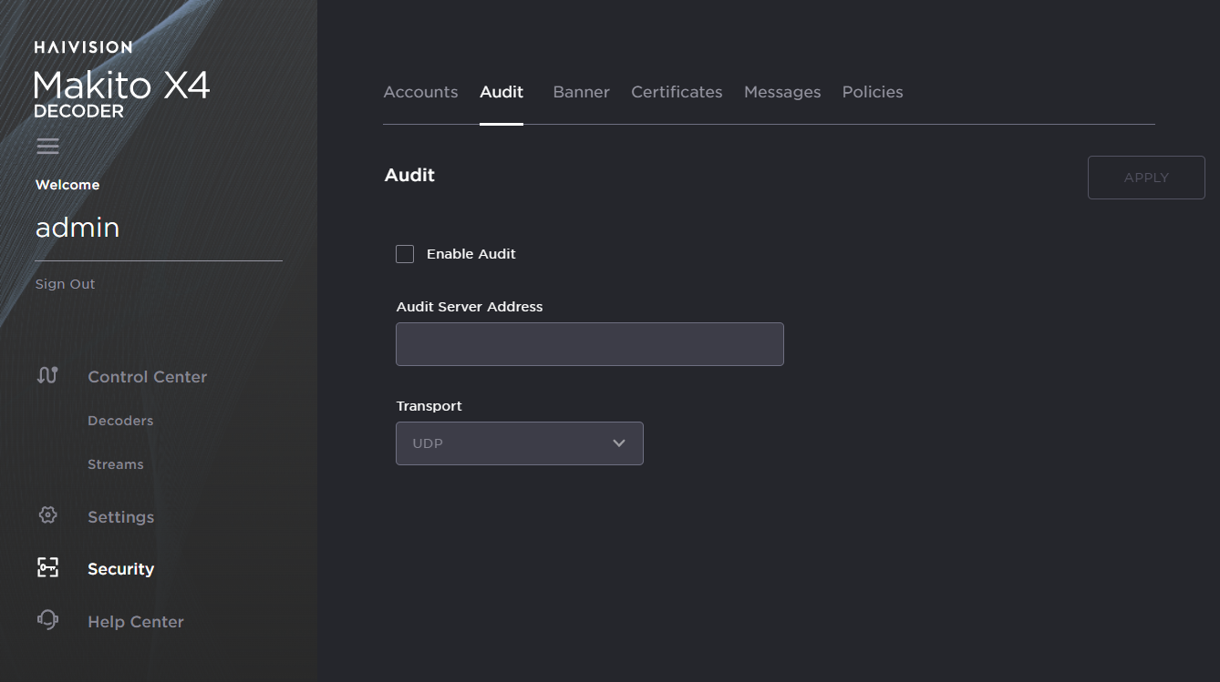Collapse the sidebar with the hamburger icon

coord(47,146)
